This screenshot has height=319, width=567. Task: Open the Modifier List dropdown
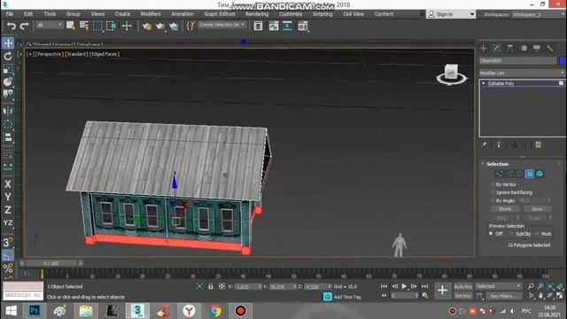tap(522, 73)
